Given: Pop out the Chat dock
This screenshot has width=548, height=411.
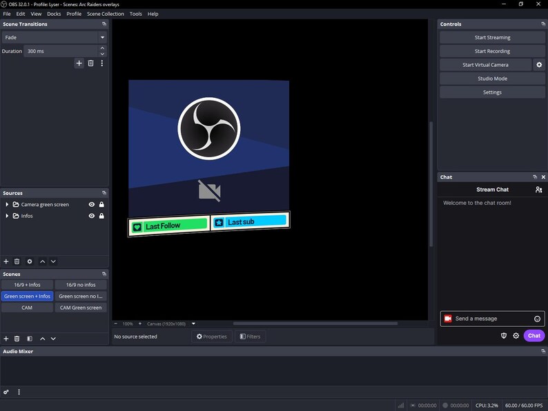Looking at the screenshot, I should 535,177.
